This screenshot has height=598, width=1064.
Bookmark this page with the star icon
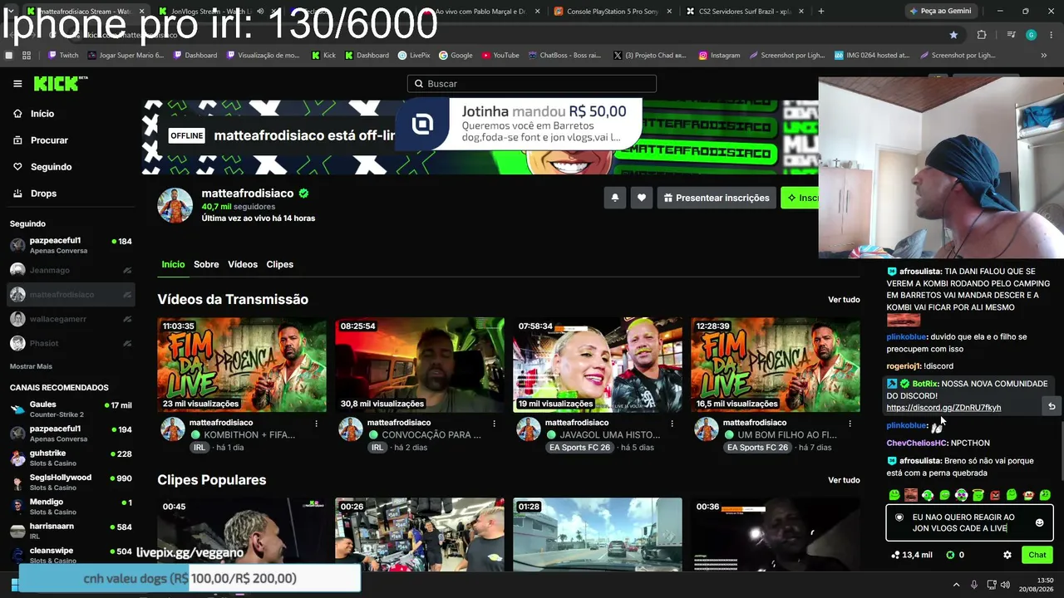coord(953,35)
